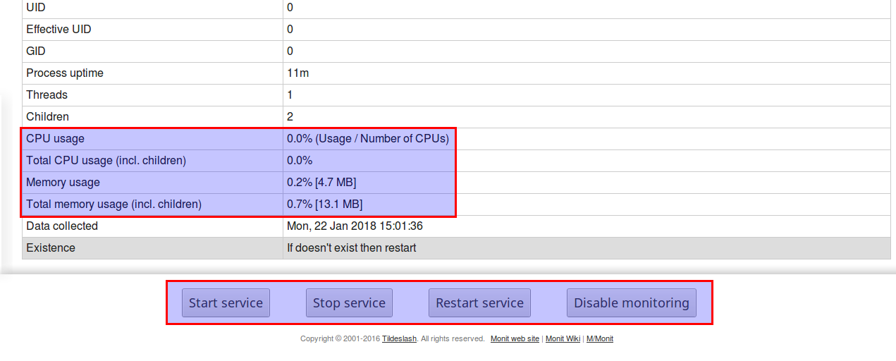The width and height of the screenshot is (896, 361).
Task: Select the Children row label
Action: coord(47,117)
